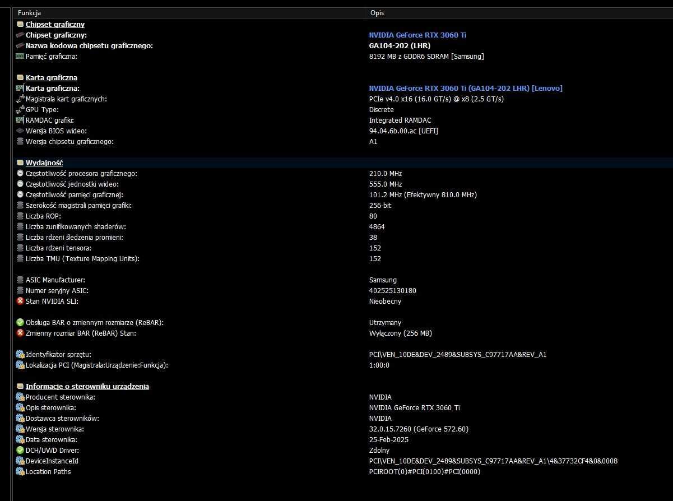
Task: Select the Dostawca sterowników row label
Action: pos(62,418)
